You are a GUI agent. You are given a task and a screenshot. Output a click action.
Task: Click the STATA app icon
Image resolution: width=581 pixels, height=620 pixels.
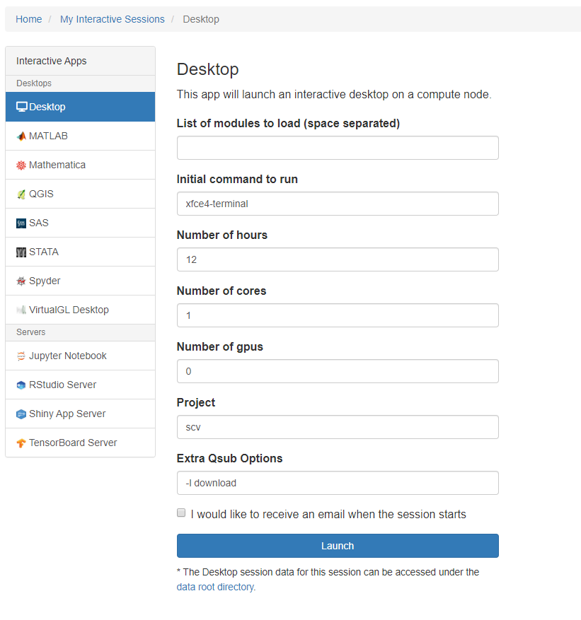point(21,252)
